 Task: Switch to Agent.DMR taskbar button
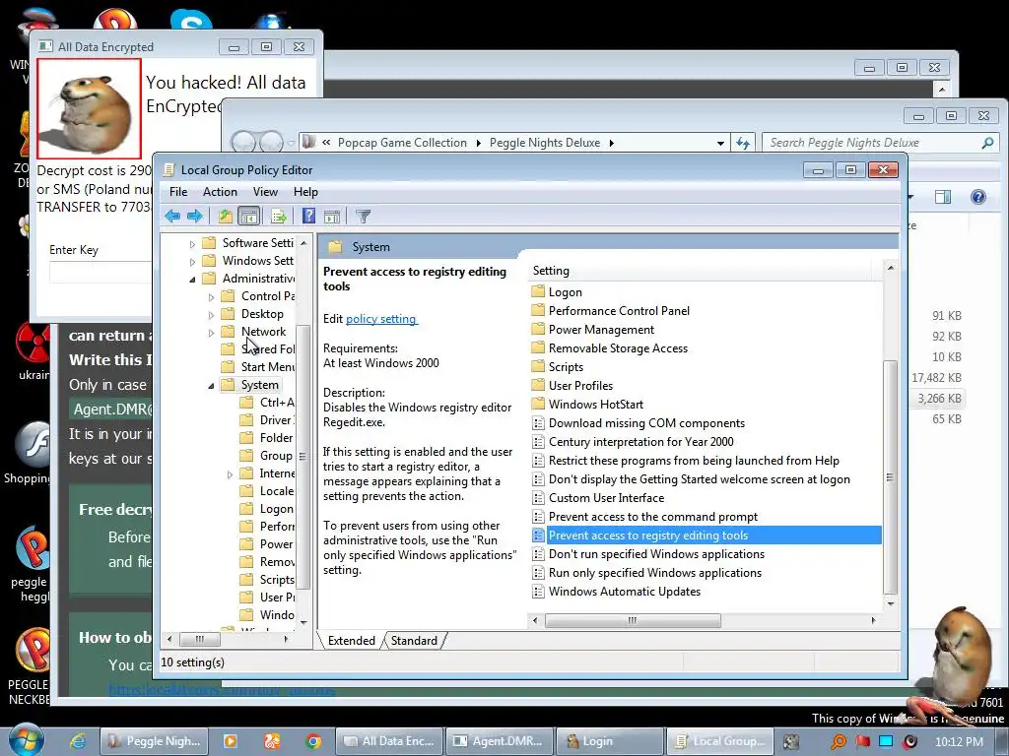tap(499, 741)
